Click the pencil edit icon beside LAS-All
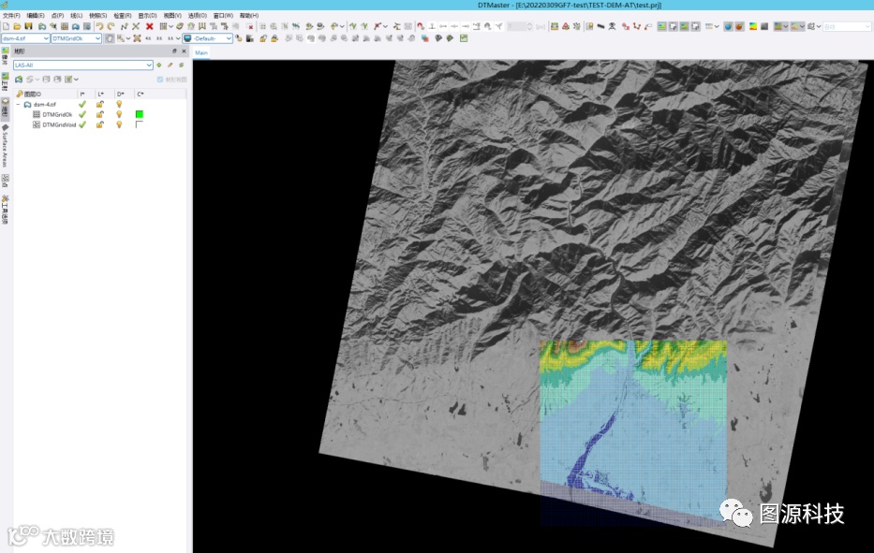This screenshot has height=553, width=874. pyautogui.click(x=170, y=65)
